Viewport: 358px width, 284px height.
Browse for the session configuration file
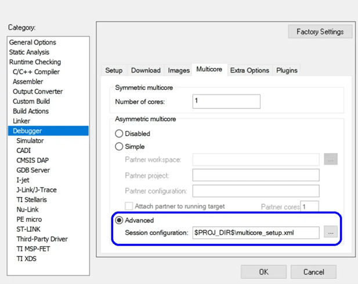(331, 232)
